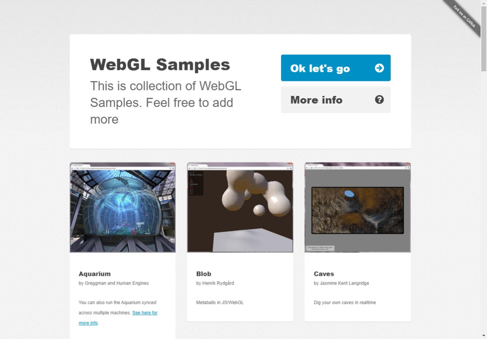Click the Caves description text about digging caves
The image size is (487, 339).
tap(344, 302)
